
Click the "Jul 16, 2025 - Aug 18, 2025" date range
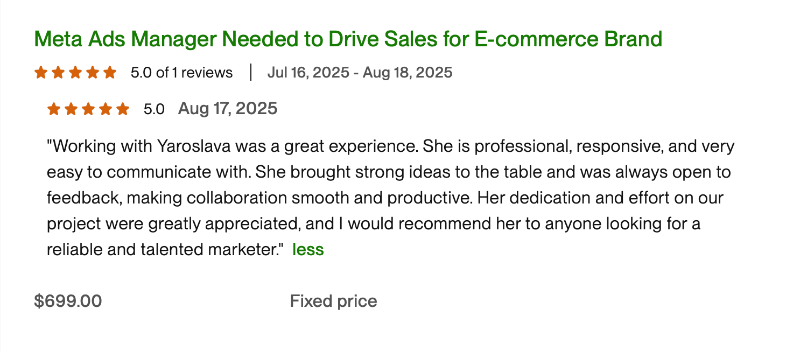point(360,73)
